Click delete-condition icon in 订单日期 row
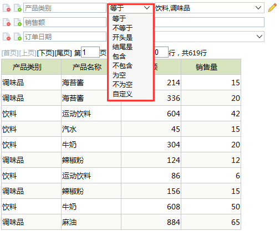280x231 pixels. point(7,37)
